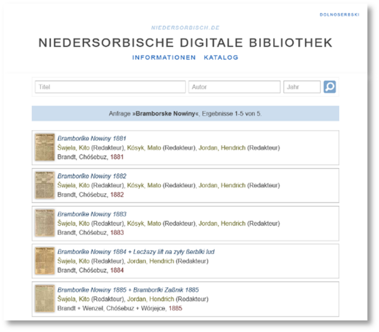Focus the Autor search field

pyautogui.click(x=234, y=87)
